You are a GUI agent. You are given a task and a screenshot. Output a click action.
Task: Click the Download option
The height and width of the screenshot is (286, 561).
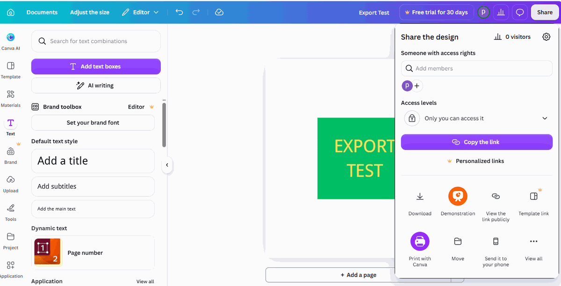click(420, 203)
